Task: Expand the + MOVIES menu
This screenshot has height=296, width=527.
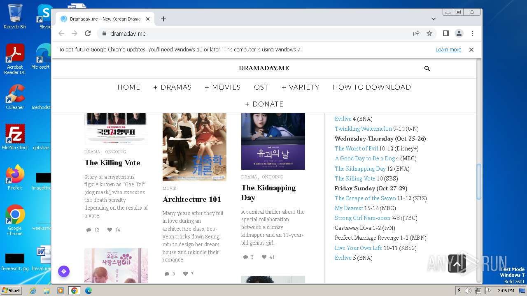Action: (223, 87)
